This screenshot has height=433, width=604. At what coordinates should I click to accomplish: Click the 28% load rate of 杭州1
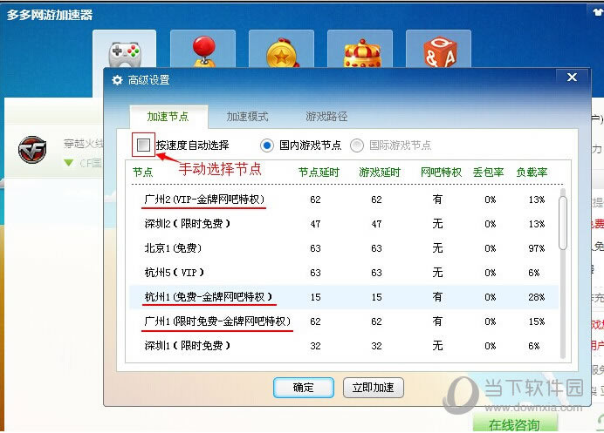pos(537,297)
